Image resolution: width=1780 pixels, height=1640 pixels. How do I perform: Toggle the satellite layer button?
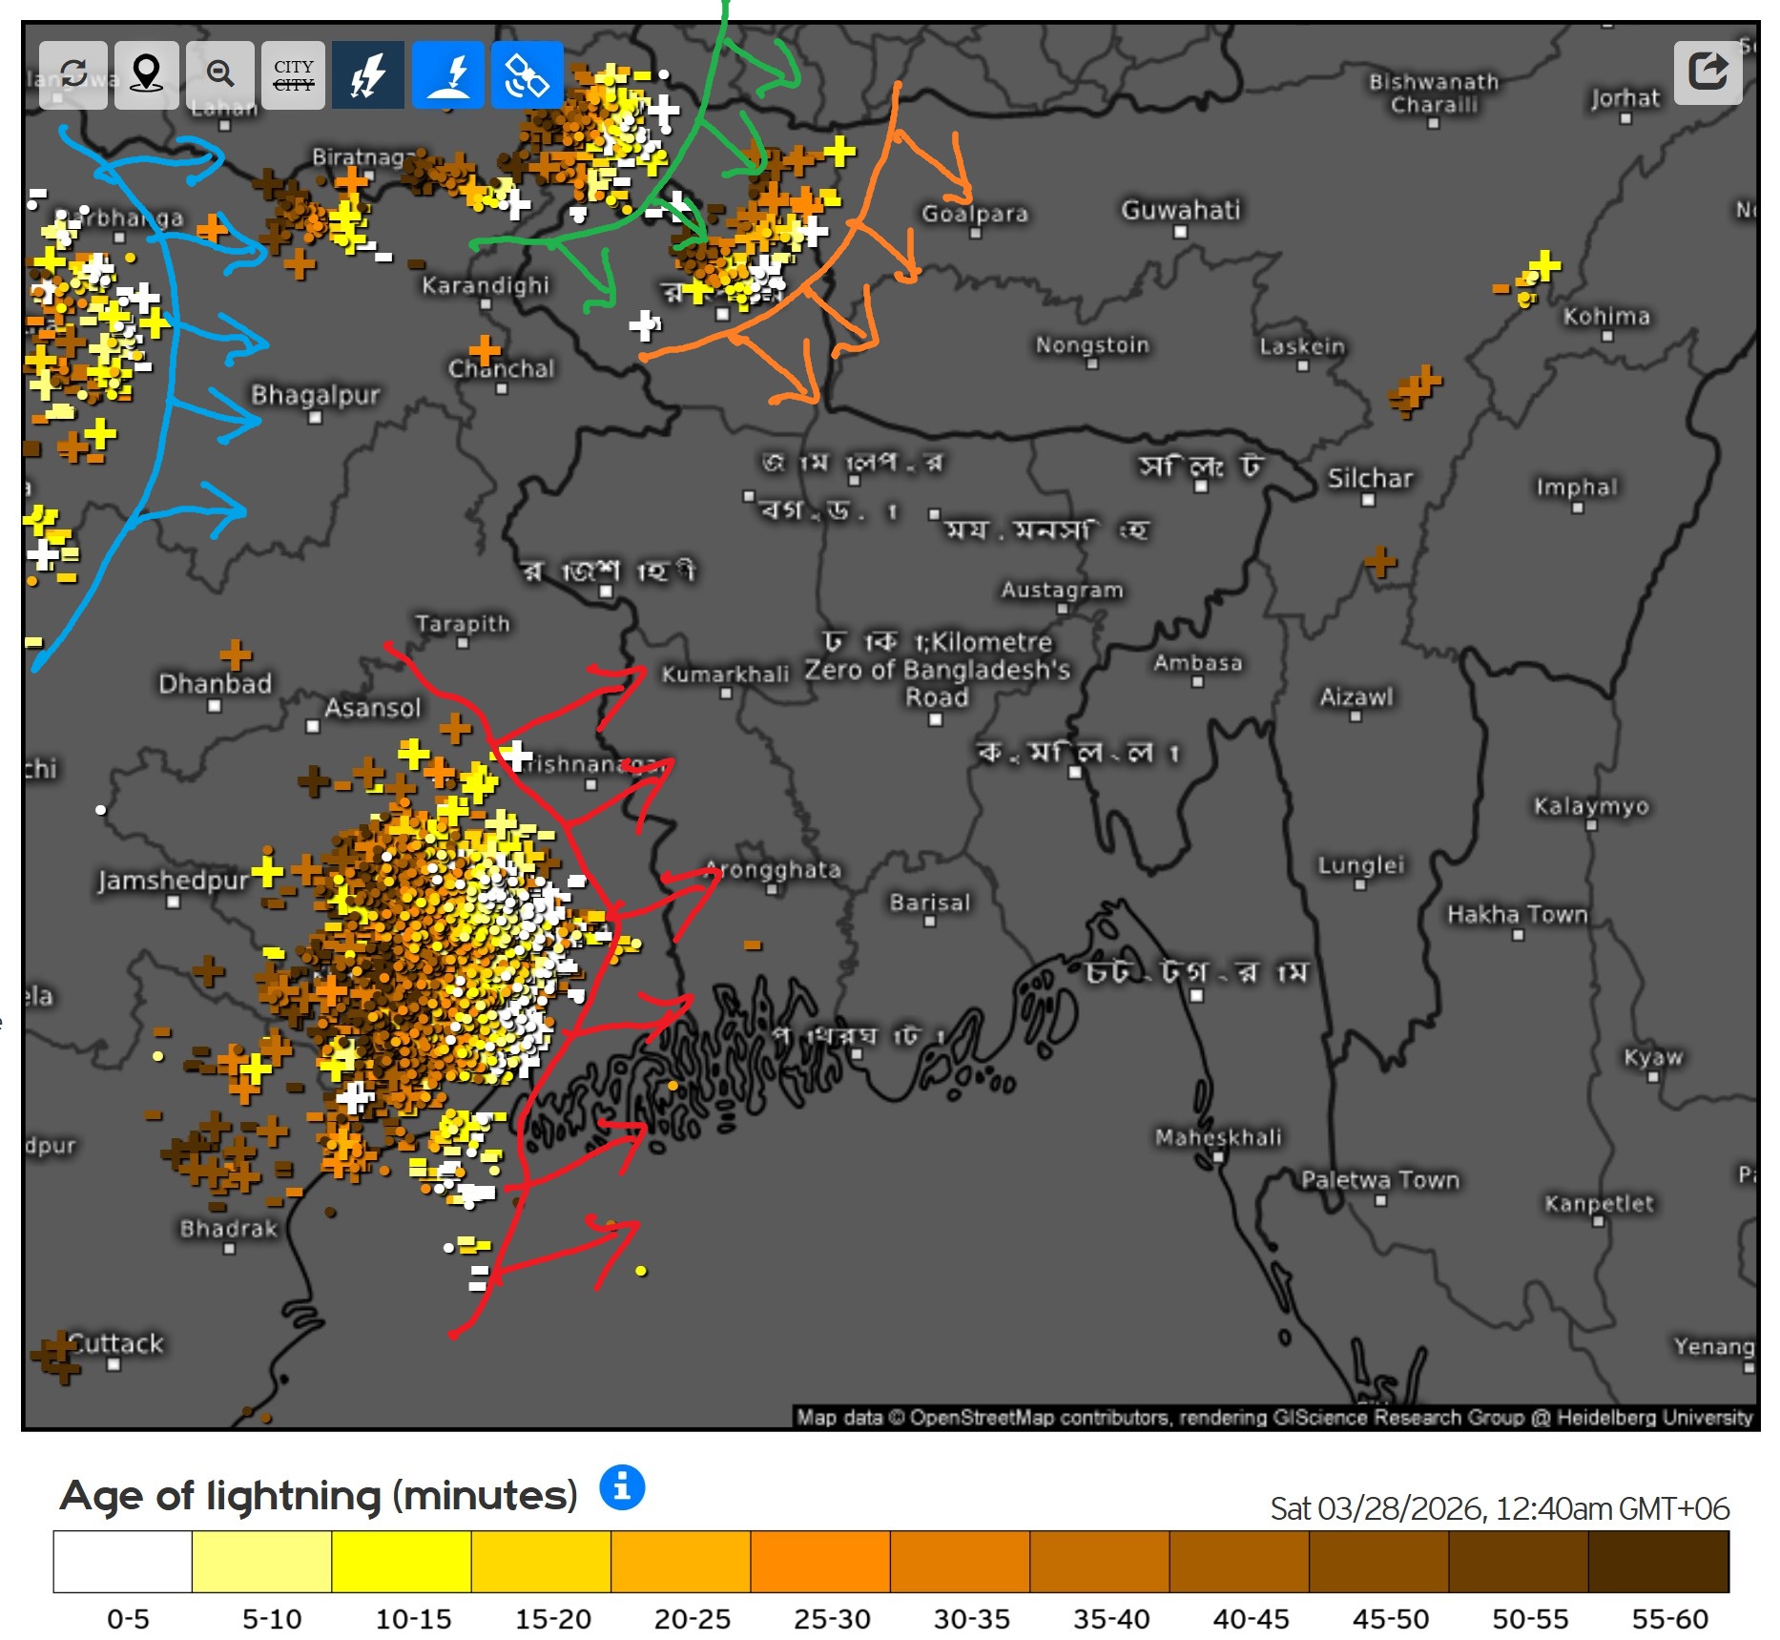point(527,74)
